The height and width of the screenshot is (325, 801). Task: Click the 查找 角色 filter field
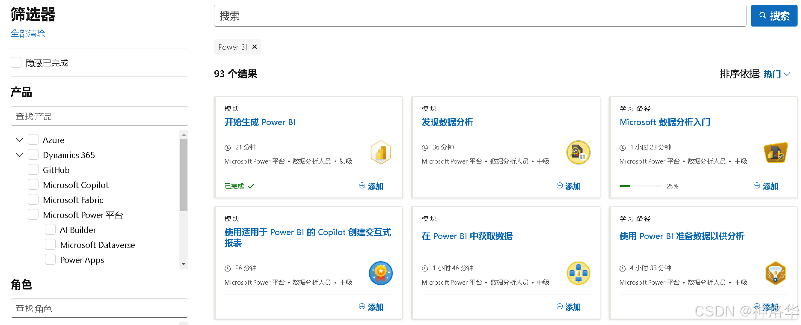(x=99, y=308)
